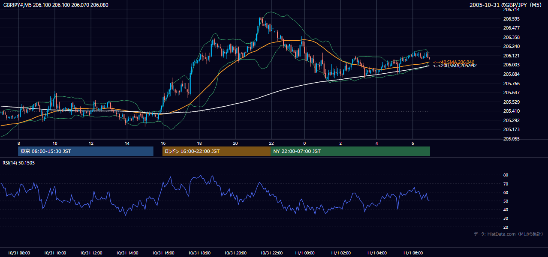Click price axis value 206.003
548x257 pixels.
click(x=512, y=65)
